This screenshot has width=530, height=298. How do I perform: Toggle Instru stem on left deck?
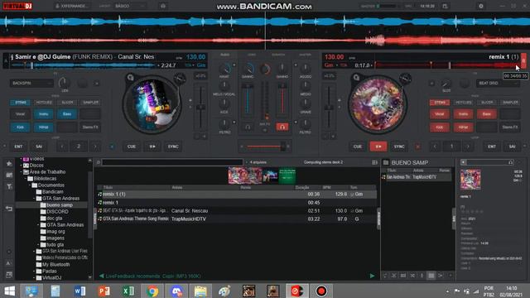coord(44,114)
